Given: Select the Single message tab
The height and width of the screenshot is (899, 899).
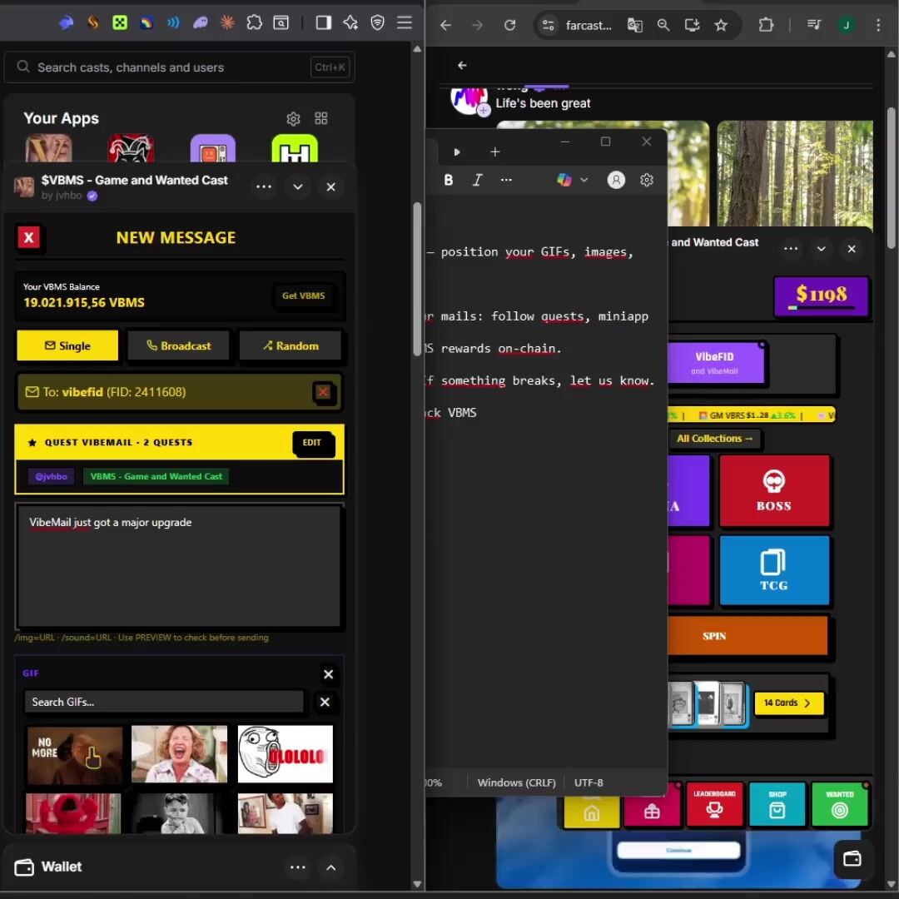Looking at the screenshot, I should tap(67, 345).
